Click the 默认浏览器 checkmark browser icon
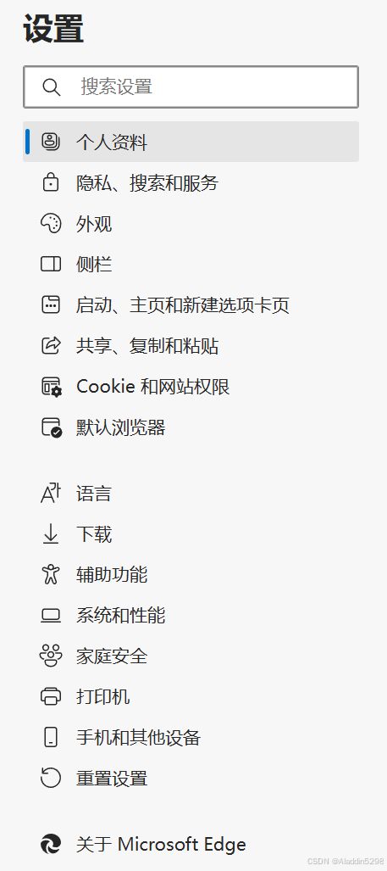387x871 pixels. pyautogui.click(x=52, y=427)
